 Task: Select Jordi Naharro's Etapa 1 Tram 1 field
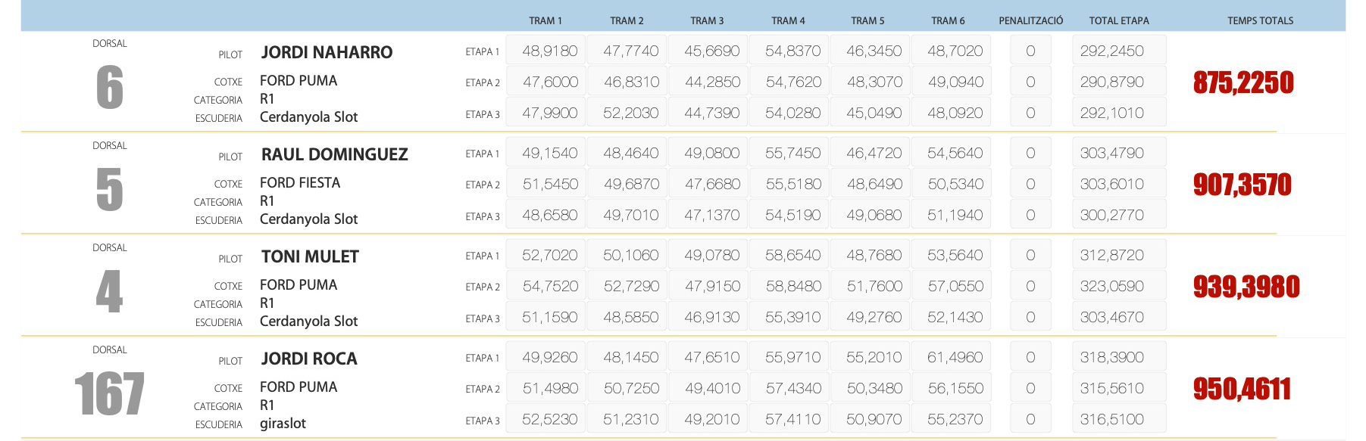pyautogui.click(x=545, y=51)
